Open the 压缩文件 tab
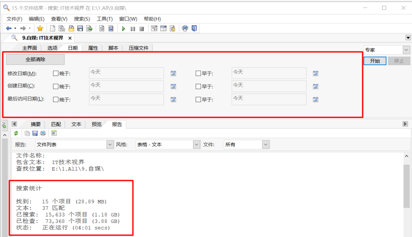 click(138, 48)
